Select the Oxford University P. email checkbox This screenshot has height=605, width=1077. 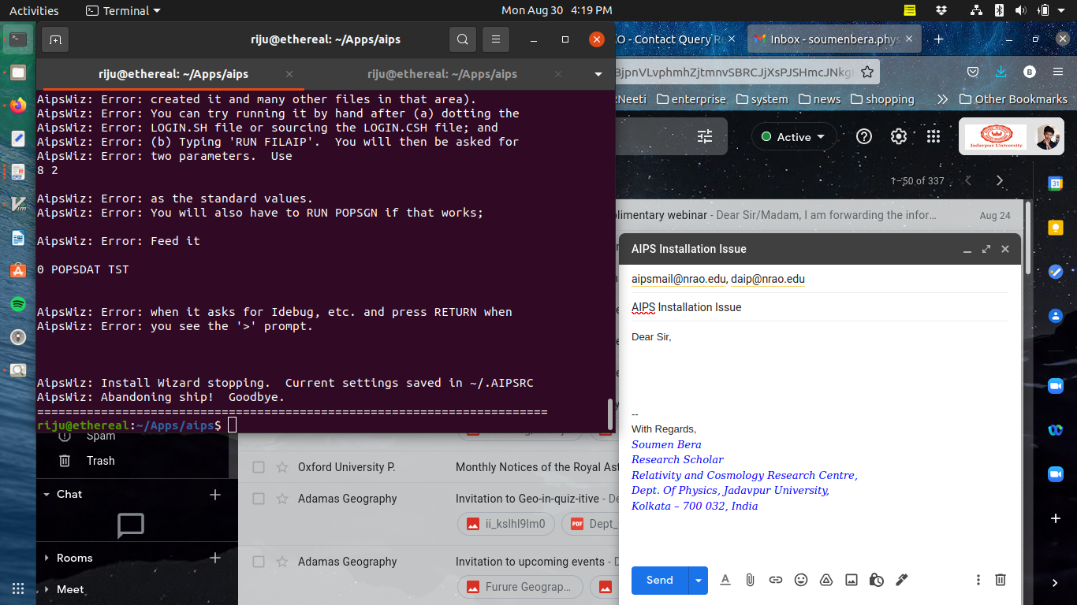[259, 467]
